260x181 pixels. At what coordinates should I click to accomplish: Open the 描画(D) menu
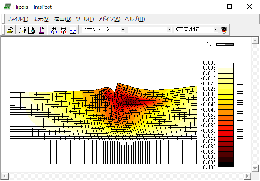coord(63,19)
